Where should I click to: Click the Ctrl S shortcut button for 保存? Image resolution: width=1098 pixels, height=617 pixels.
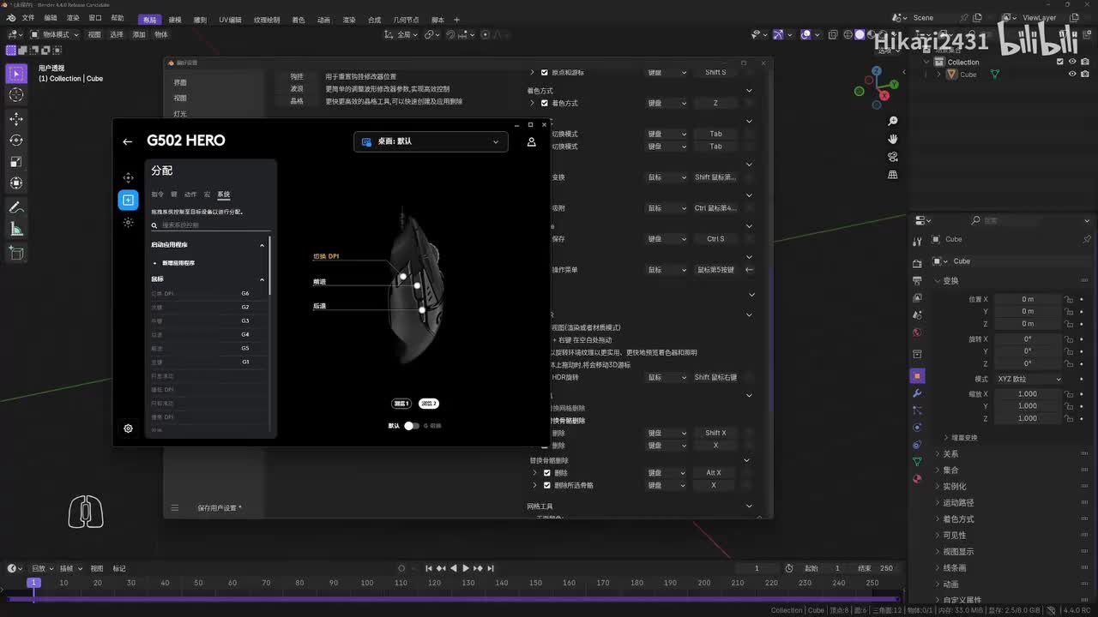[715, 239]
